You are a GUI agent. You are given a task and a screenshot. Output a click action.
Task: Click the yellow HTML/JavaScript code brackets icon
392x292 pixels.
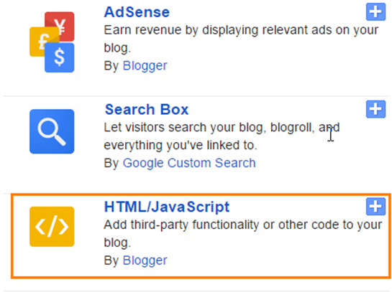click(x=52, y=227)
